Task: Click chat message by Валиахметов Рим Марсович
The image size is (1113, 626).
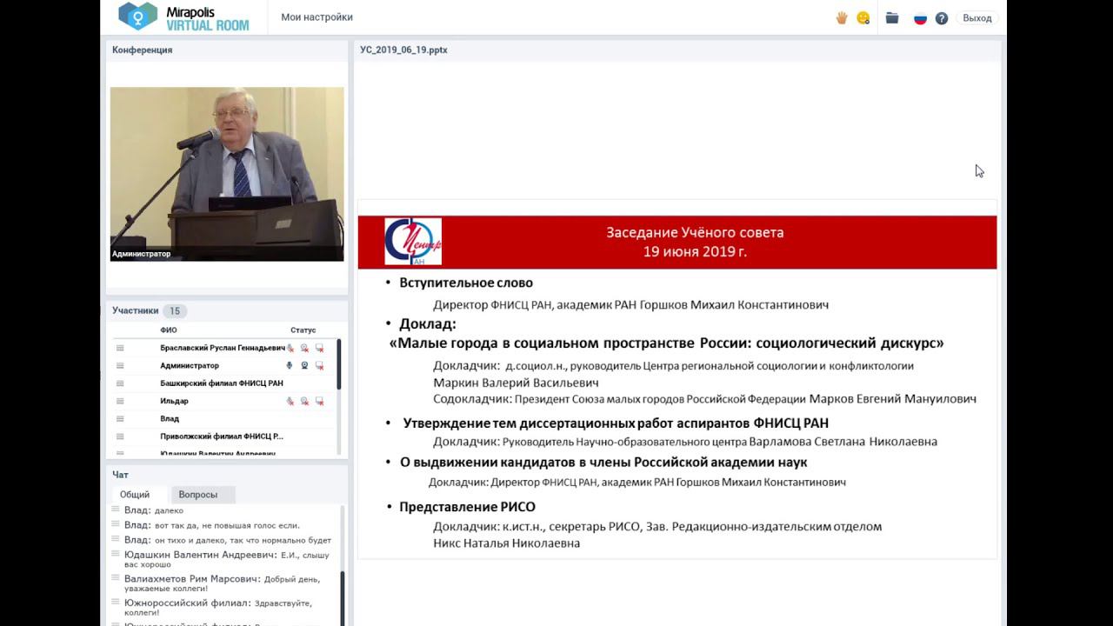Action: [x=222, y=583]
